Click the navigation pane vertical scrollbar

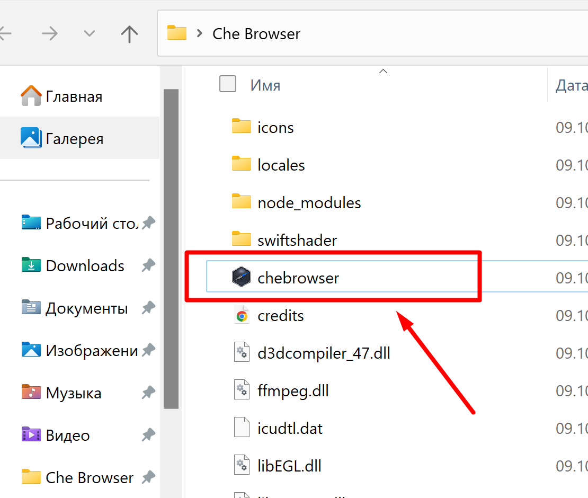(x=171, y=248)
